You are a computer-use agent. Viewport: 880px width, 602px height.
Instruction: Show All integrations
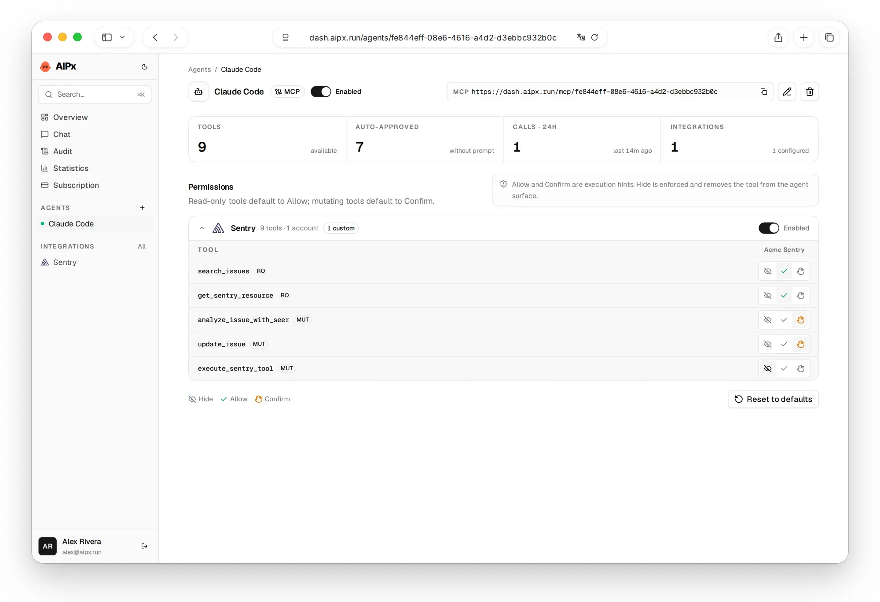click(x=142, y=246)
